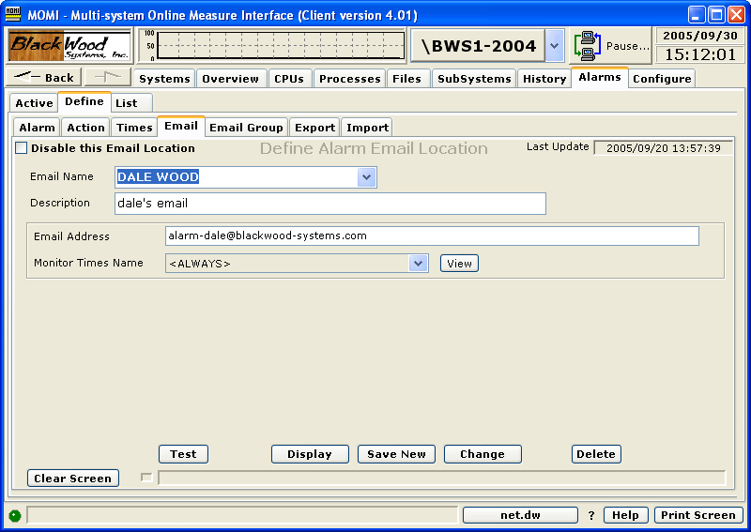Switch to the Email Group tab
Viewport: 751px width, 532px height.
[246, 128]
